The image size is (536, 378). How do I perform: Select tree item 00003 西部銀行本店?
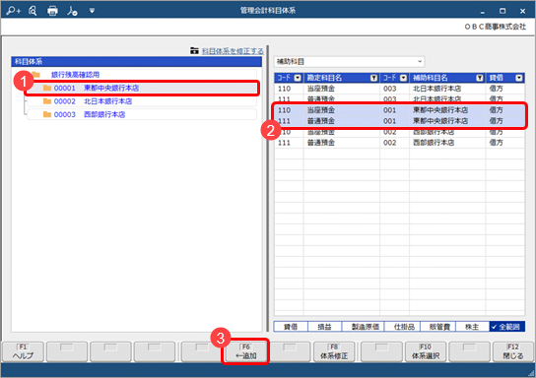142,114
